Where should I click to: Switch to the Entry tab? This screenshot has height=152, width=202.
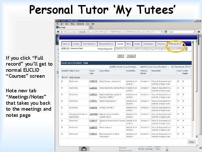(128, 44)
